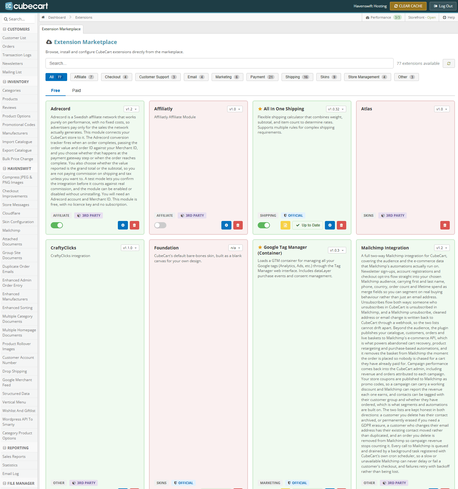Open the Performance 3/3 indicator
The image size is (458, 489).
click(383, 17)
